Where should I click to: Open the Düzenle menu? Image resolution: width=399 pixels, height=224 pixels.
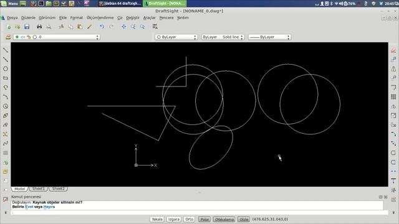click(28, 18)
